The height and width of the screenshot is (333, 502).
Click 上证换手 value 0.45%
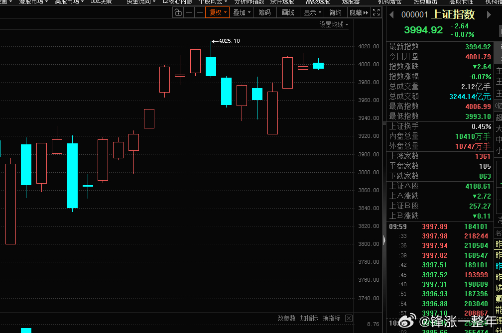click(481, 126)
